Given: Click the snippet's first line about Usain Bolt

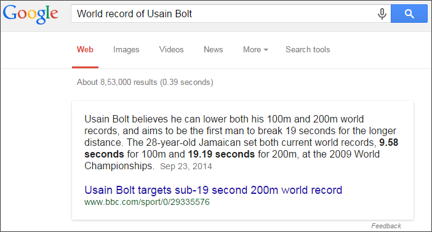Looking at the screenshot, I should (x=224, y=119).
